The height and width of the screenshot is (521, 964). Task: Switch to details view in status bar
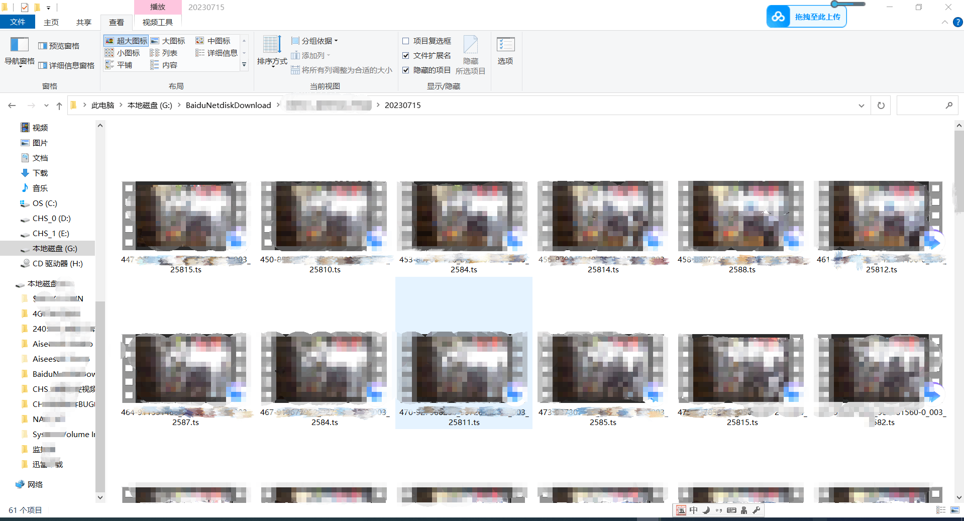pyautogui.click(x=941, y=510)
